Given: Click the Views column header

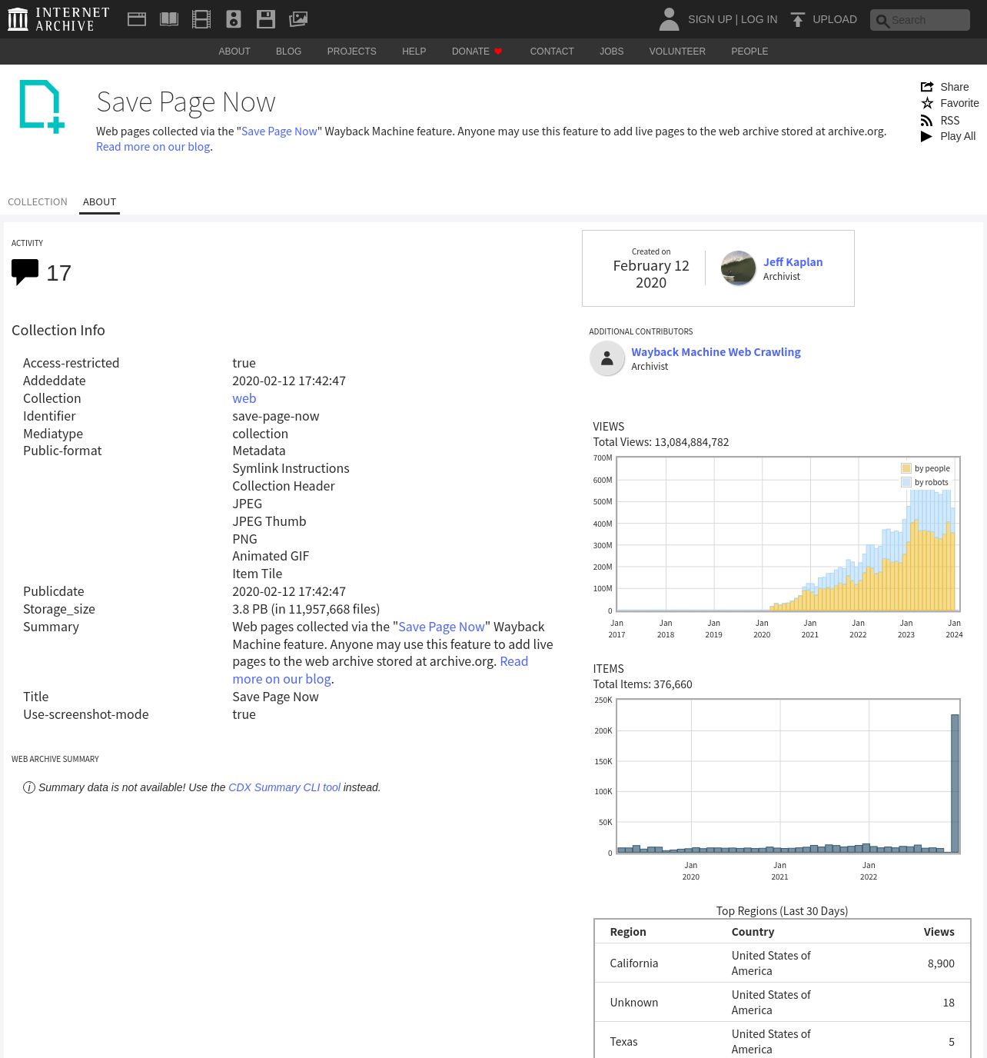Looking at the screenshot, I should click(x=939, y=932).
